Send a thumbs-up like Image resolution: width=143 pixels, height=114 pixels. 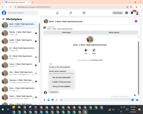[x=137, y=100]
